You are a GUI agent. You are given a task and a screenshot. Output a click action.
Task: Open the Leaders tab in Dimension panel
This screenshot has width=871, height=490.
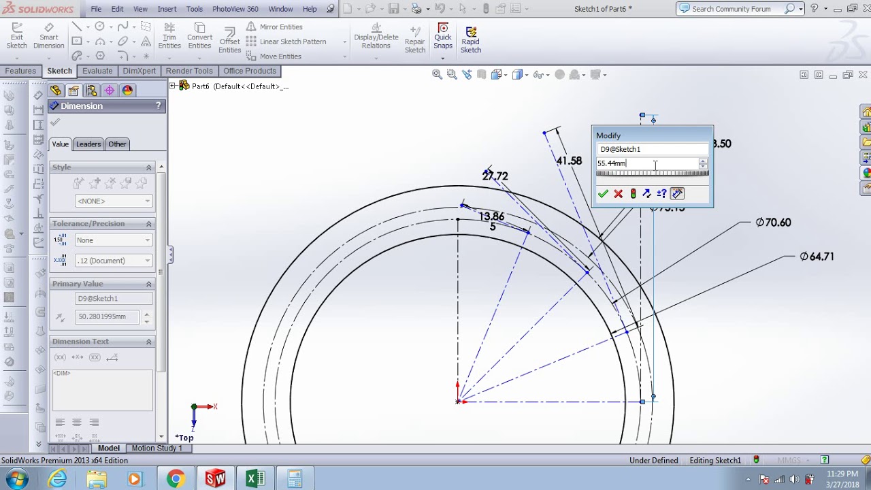(88, 144)
